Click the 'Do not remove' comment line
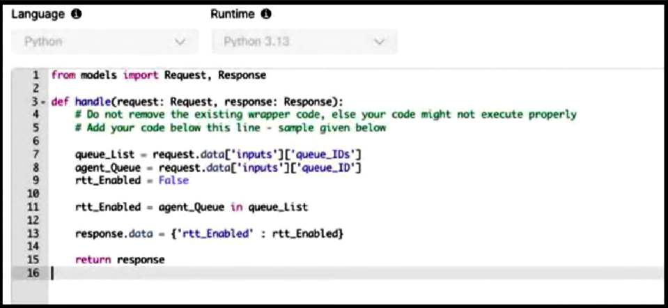Screen dimensions: 668x308 point(326,115)
